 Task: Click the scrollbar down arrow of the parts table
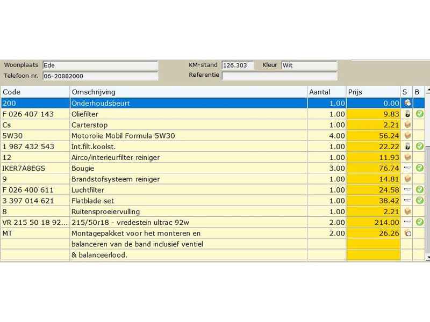click(428, 258)
